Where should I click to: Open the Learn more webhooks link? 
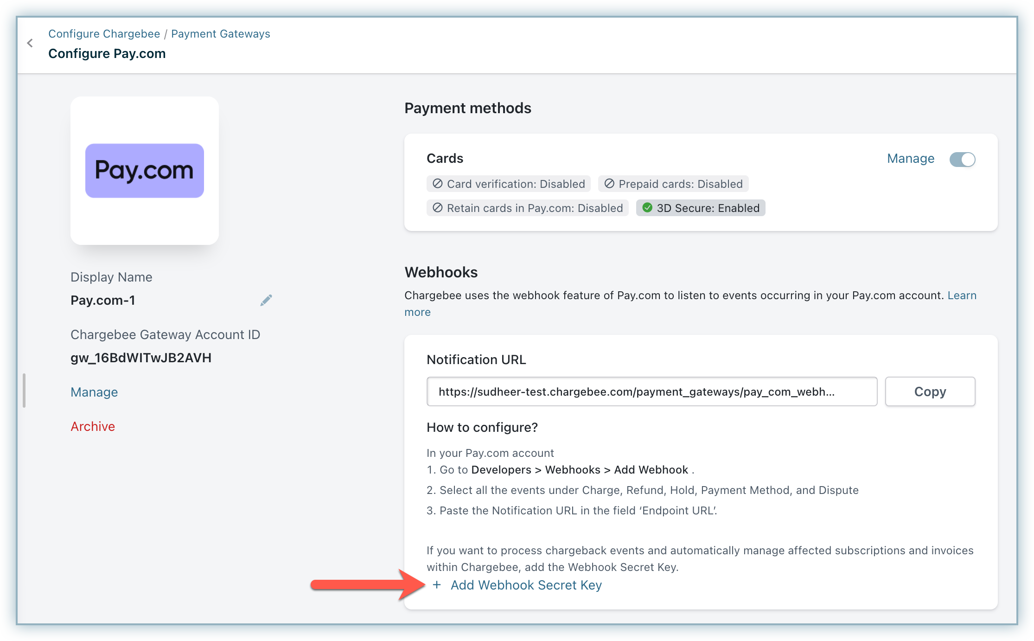tap(962, 295)
